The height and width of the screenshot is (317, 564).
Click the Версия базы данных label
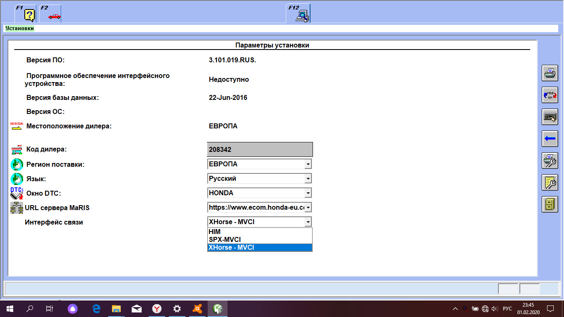click(x=63, y=98)
